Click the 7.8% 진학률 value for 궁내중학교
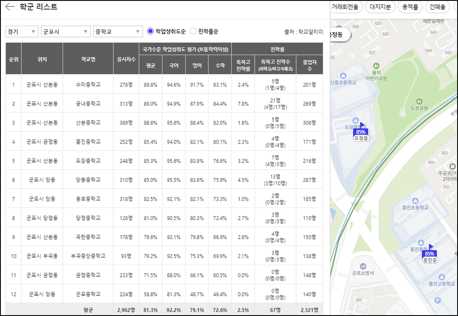The width and height of the screenshot is (458, 316). coord(243,104)
